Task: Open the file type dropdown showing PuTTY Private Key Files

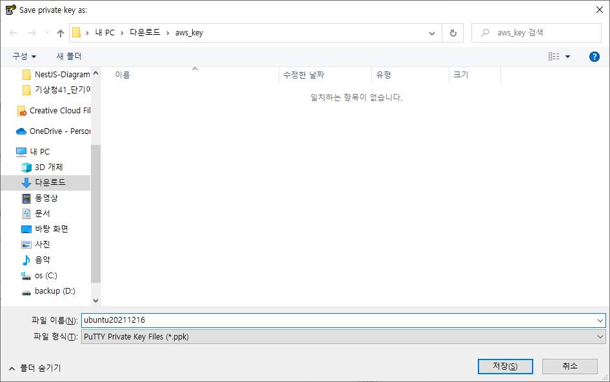Action: click(x=600, y=336)
